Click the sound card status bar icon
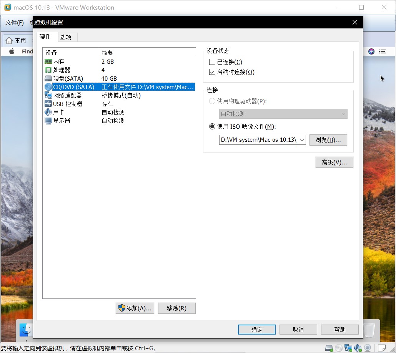396x353 pixels. (358, 348)
